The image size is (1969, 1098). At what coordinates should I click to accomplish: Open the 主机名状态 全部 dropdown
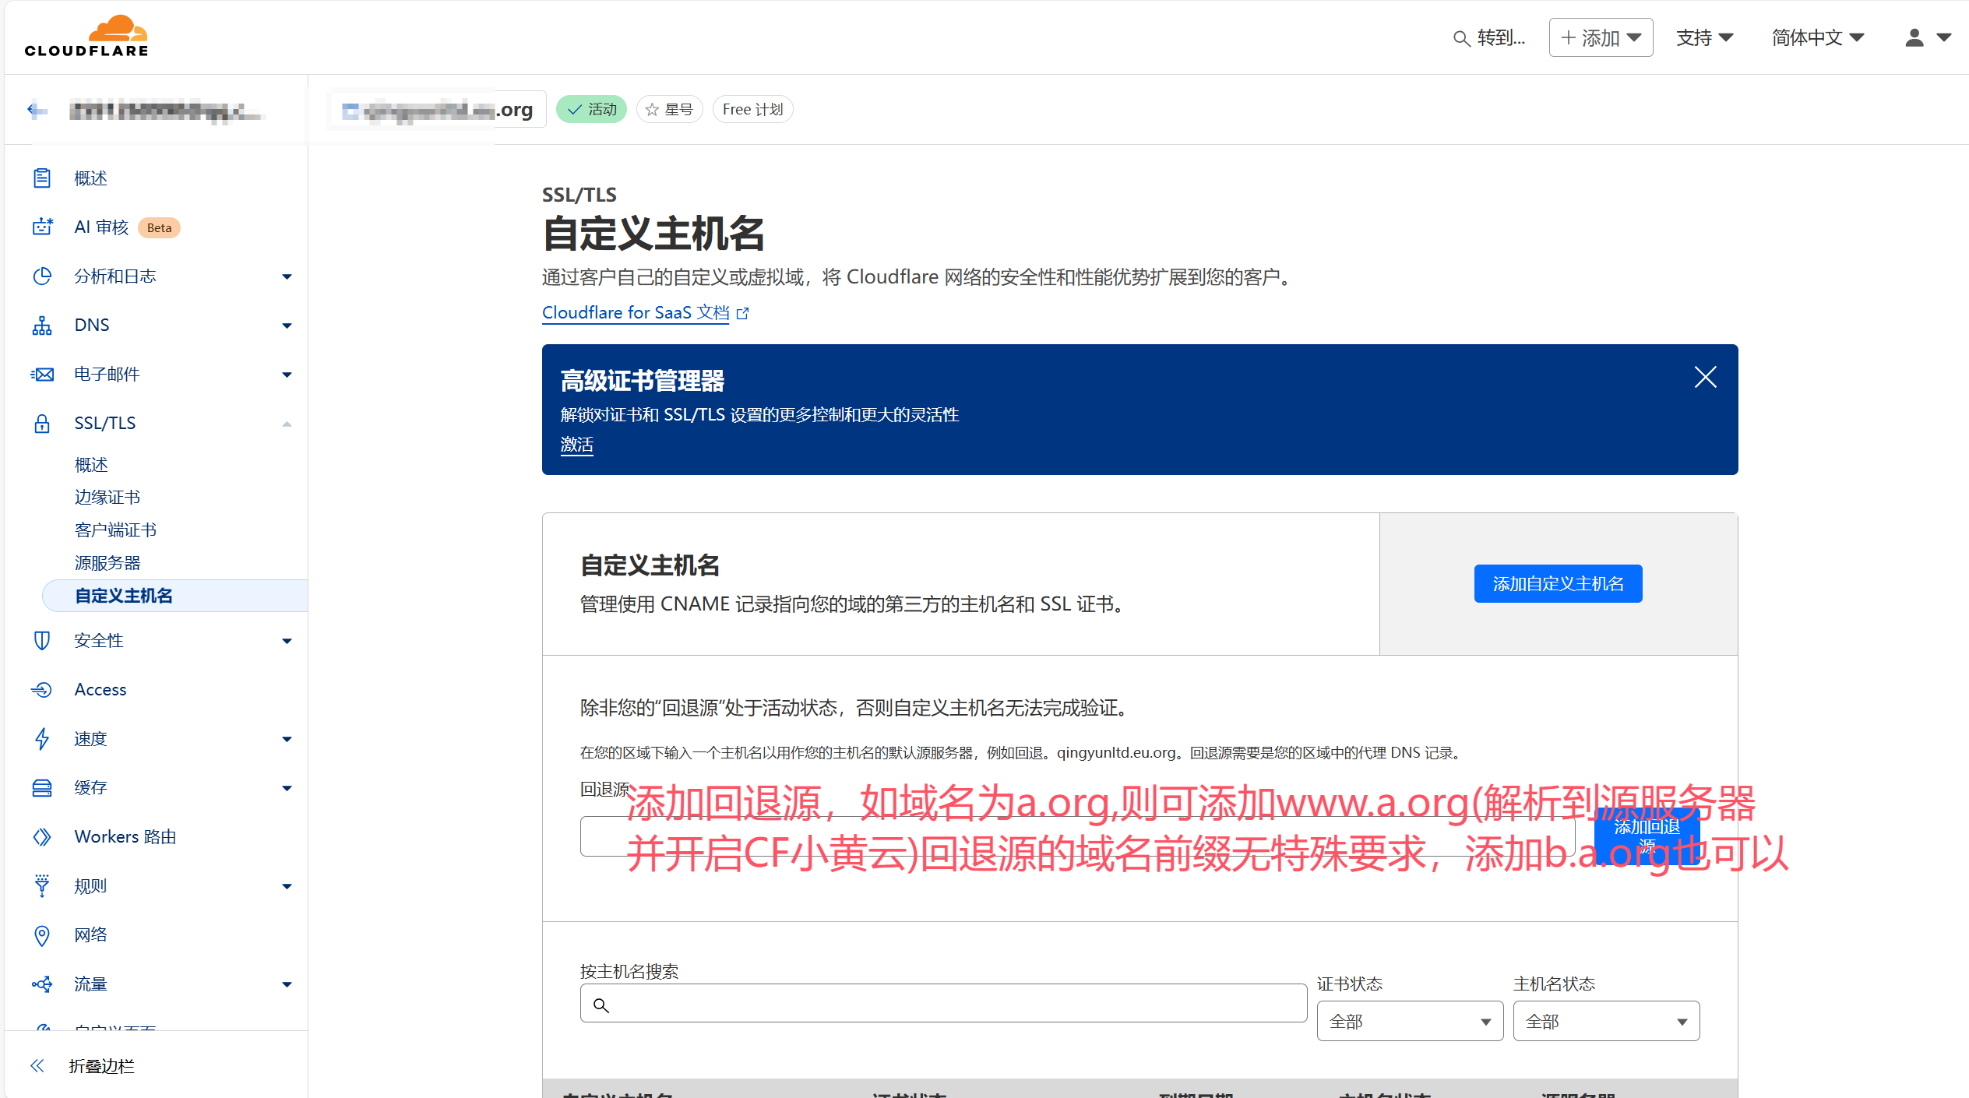1606,1021
